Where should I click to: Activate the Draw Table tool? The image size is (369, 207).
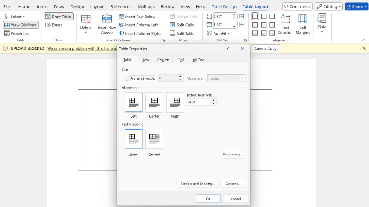(x=59, y=17)
